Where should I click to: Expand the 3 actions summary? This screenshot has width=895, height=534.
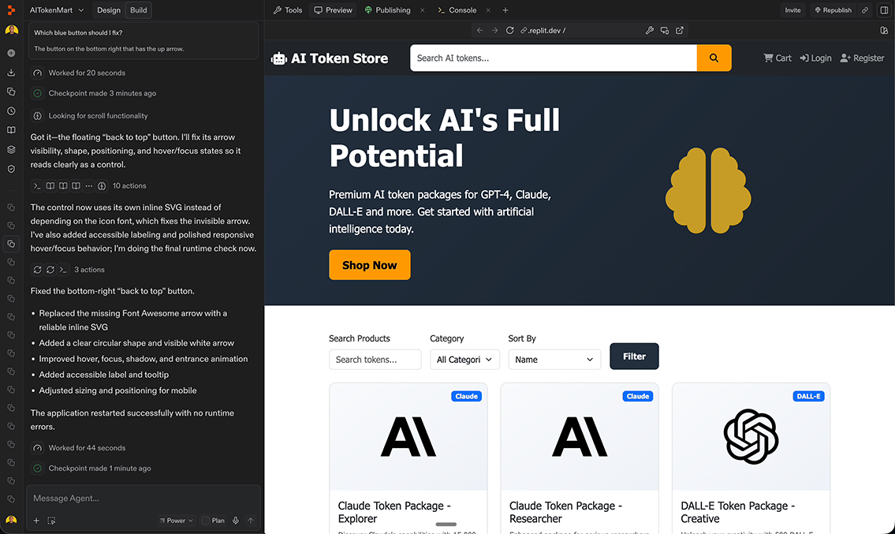pyautogui.click(x=89, y=270)
